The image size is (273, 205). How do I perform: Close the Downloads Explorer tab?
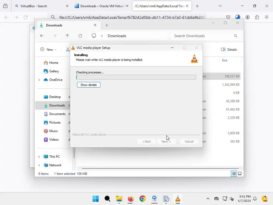tap(95, 25)
